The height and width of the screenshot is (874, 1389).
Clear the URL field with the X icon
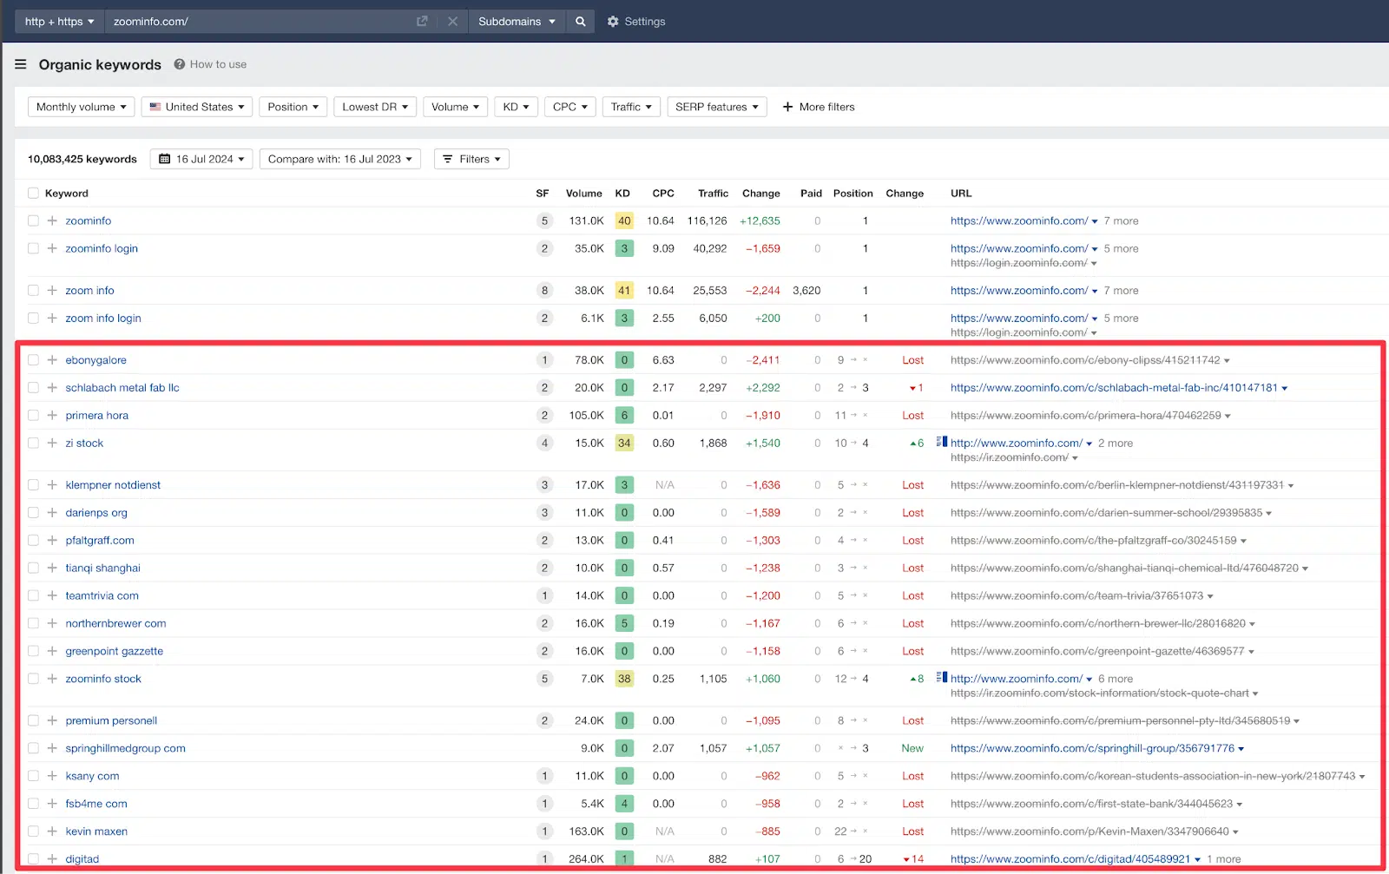click(x=452, y=22)
